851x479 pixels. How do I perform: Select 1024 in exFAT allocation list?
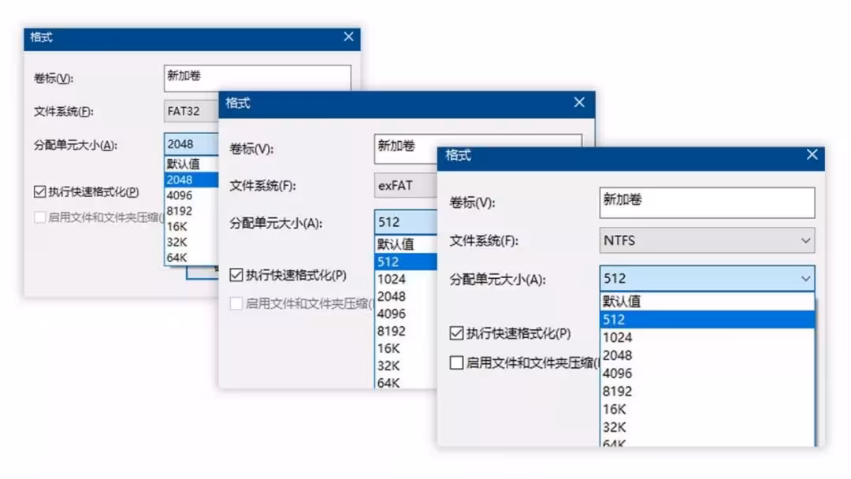[x=406, y=279]
